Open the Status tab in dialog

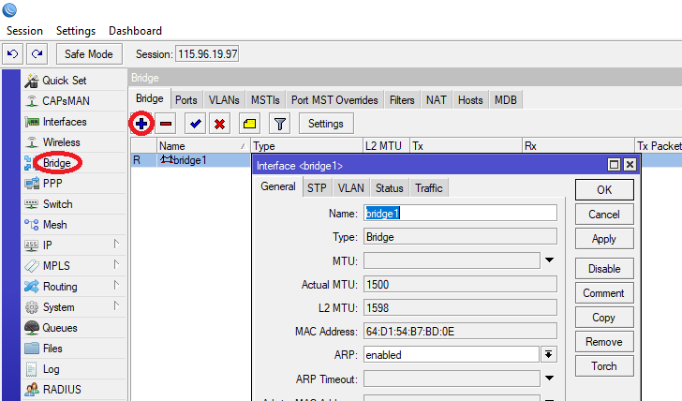(x=390, y=188)
